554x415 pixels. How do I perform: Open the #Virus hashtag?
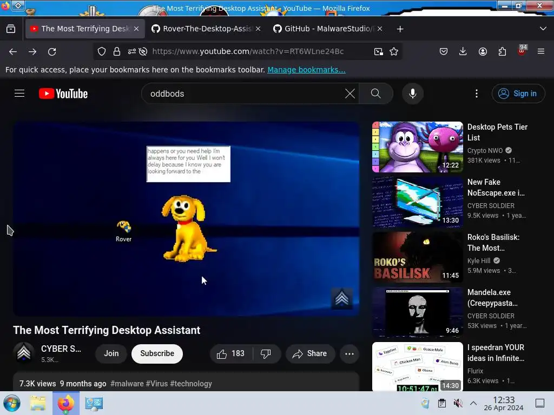156,384
